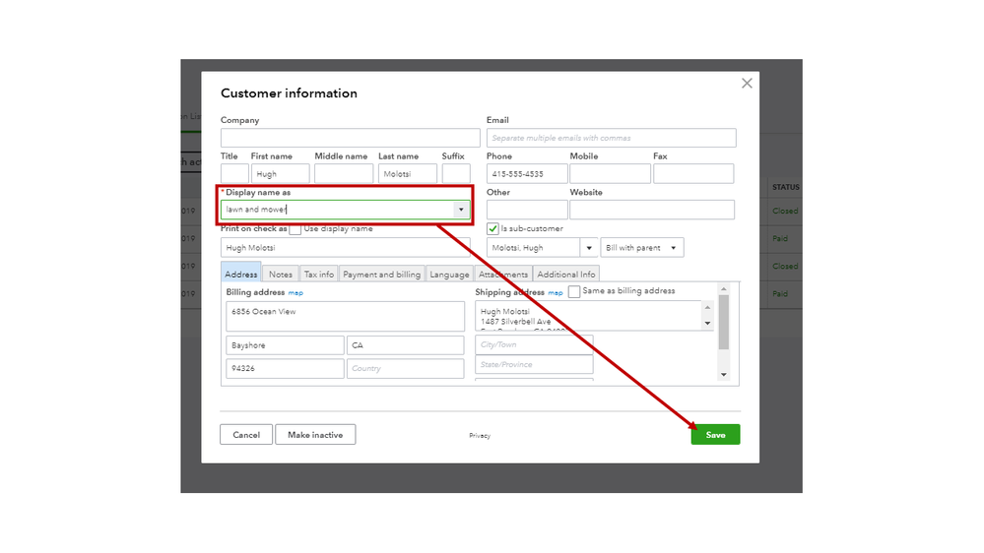Click shipping address box scroll down arrow
Viewport: 984px width, 553px height.
pos(707,324)
